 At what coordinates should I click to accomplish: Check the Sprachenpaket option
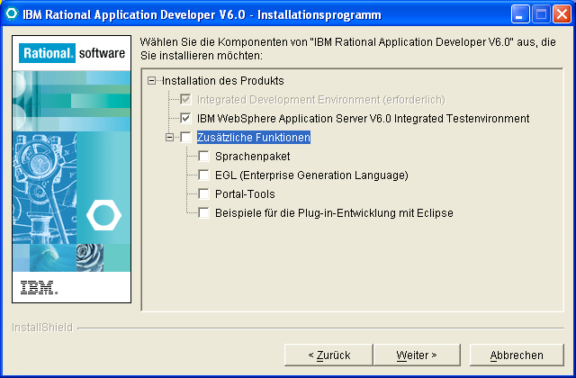click(203, 156)
